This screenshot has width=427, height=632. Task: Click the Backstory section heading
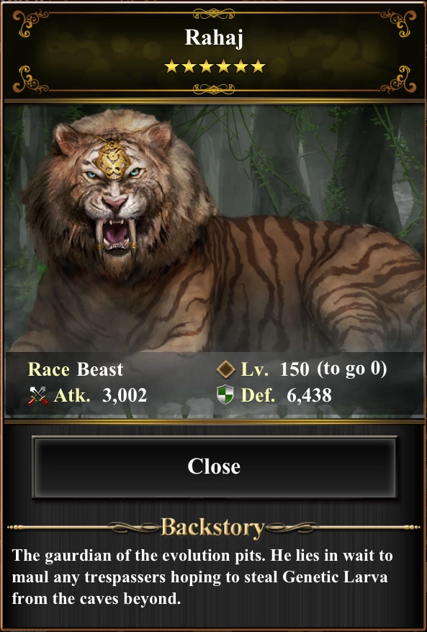tap(212, 527)
